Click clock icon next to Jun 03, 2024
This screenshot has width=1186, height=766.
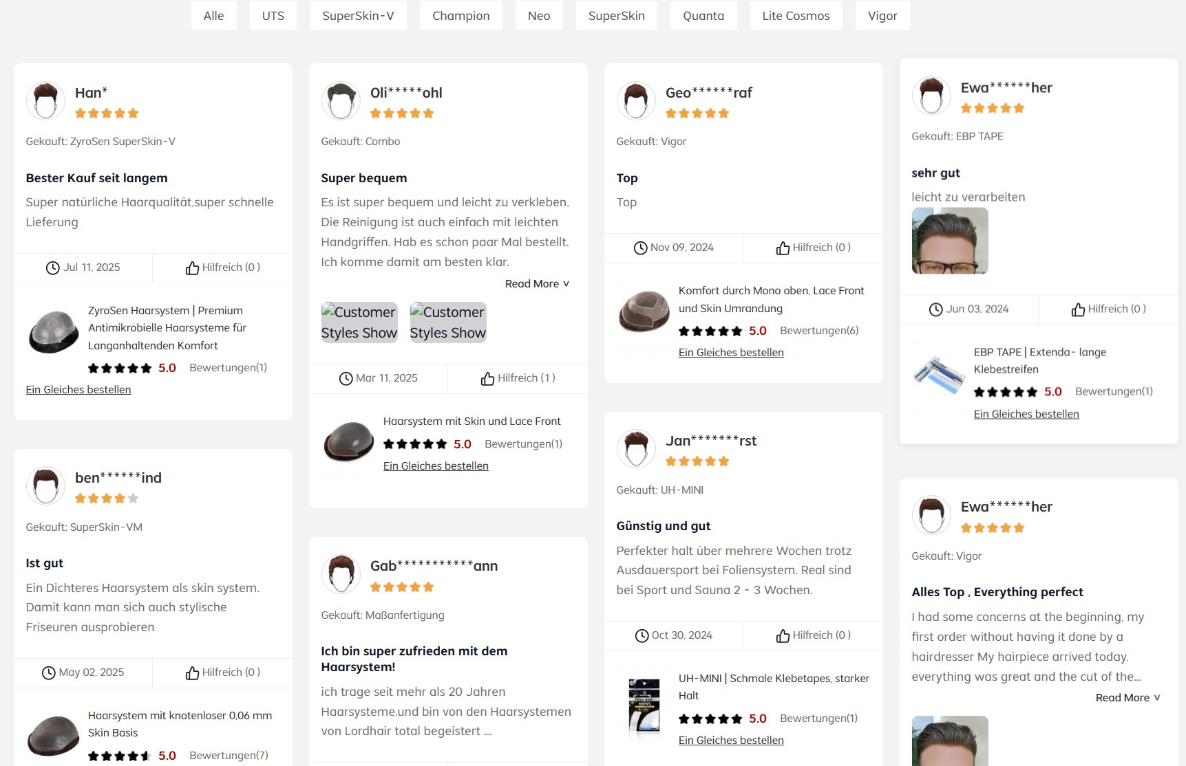point(935,310)
